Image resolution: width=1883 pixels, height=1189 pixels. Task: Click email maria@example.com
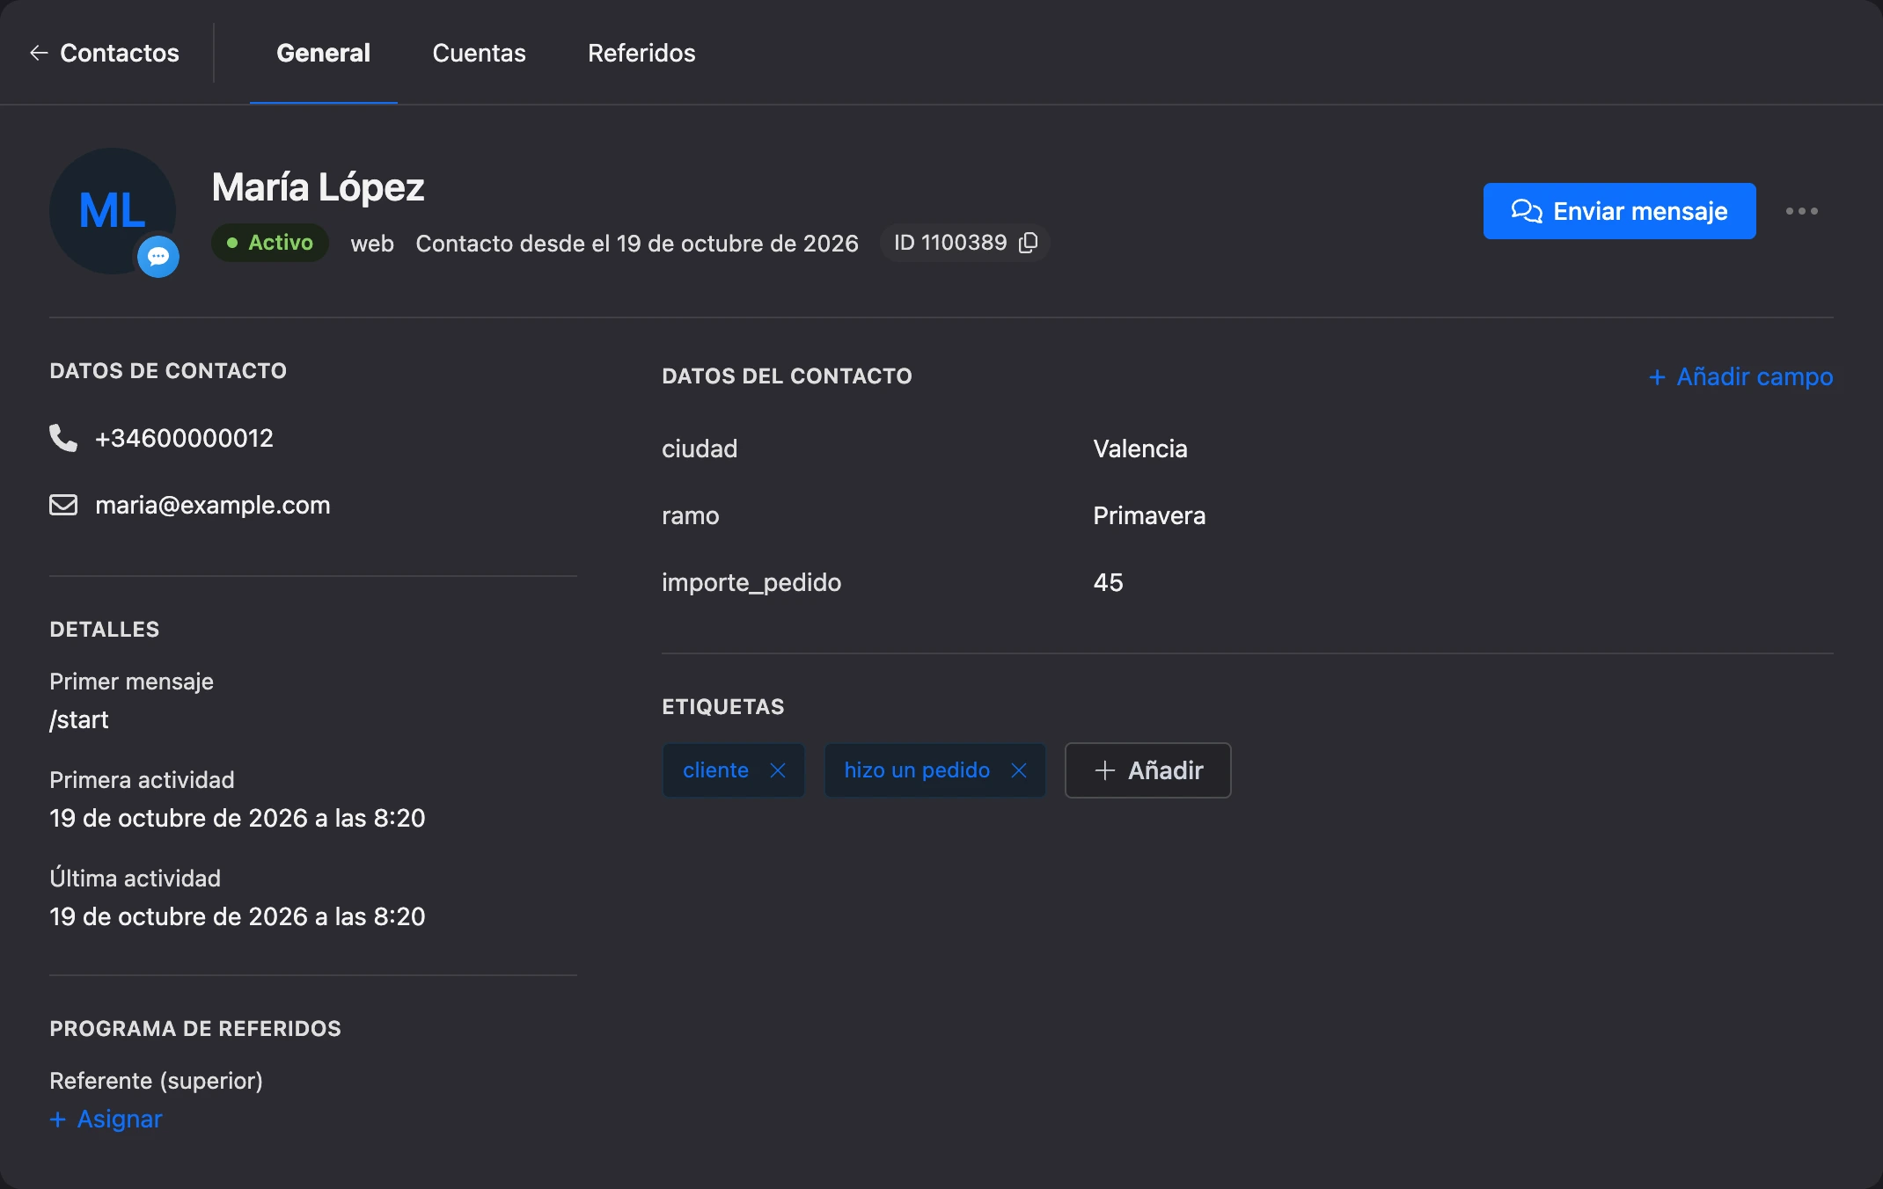[213, 505]
